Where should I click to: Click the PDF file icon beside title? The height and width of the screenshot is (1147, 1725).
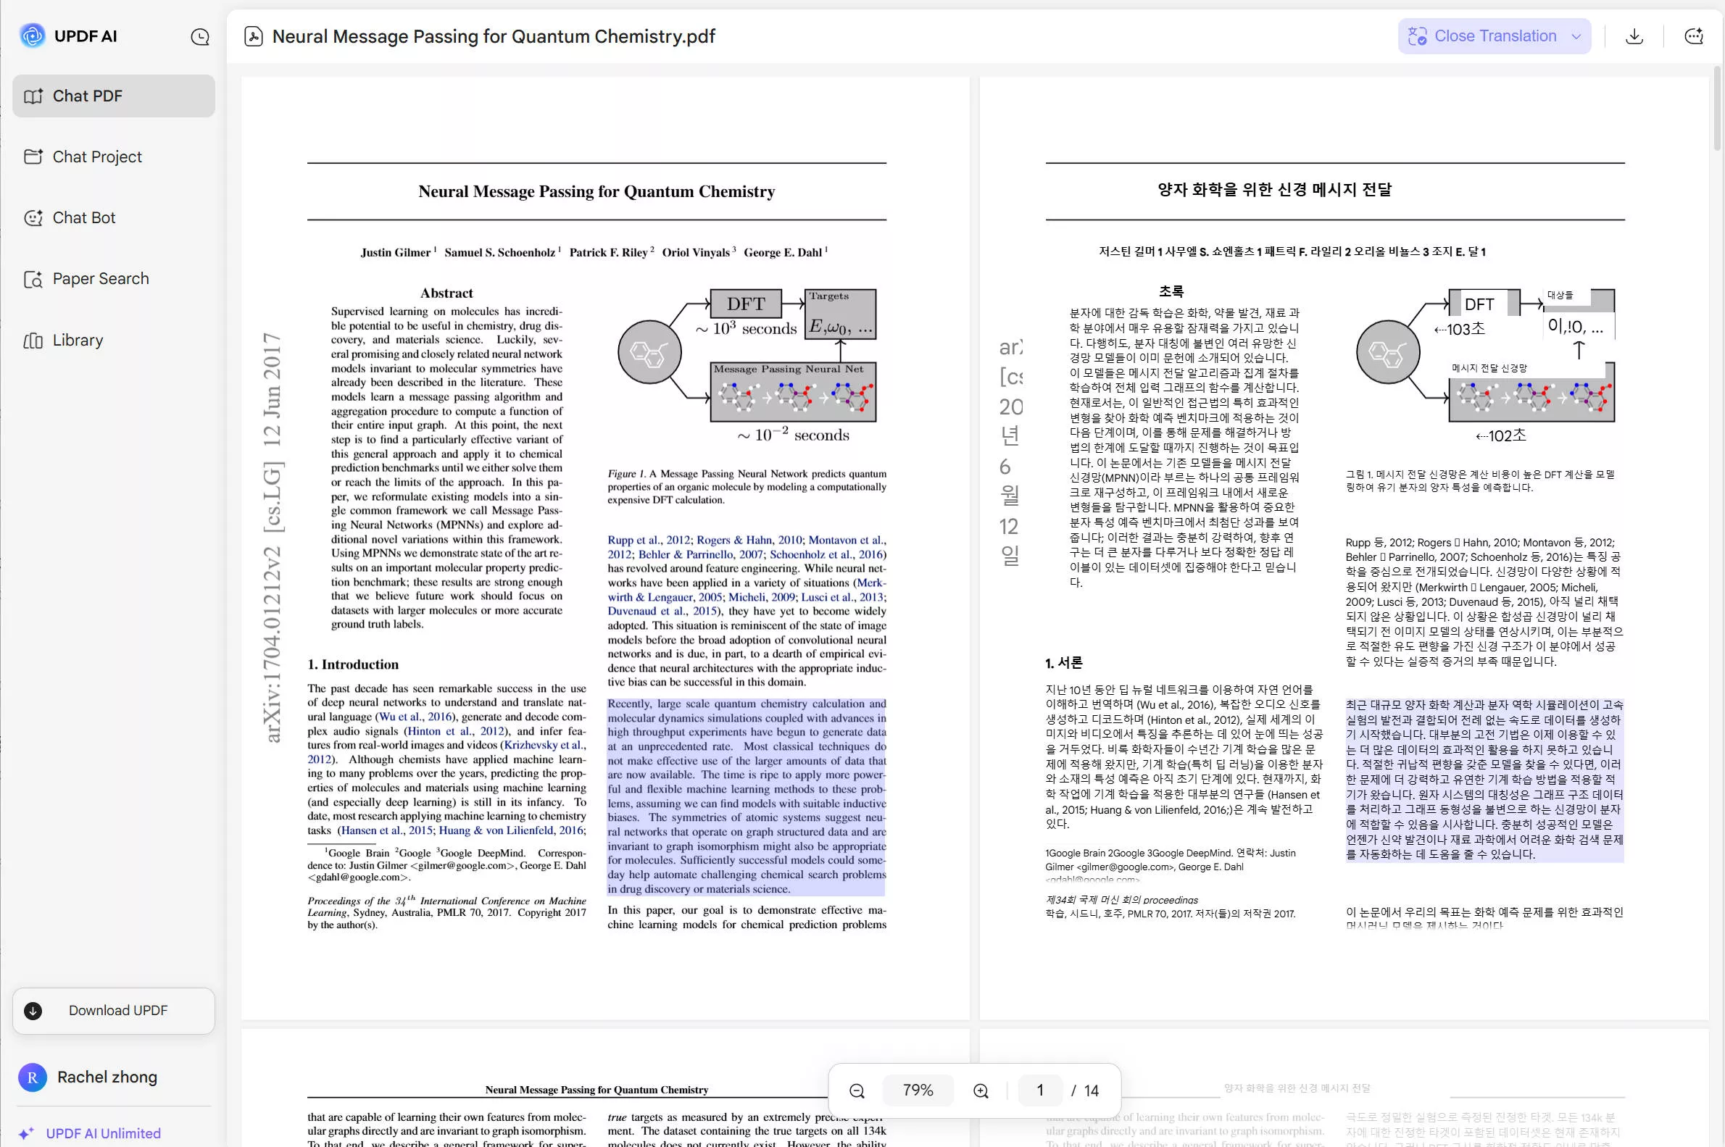[x=254, y=36]
